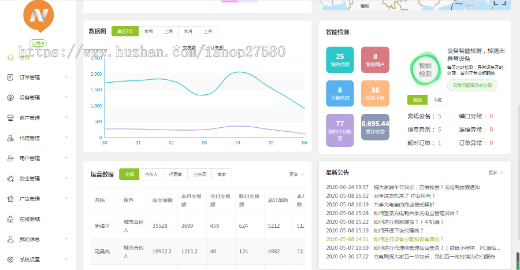Expand the 用户管理 sidebar menu arrow

[x=66, y=158]
